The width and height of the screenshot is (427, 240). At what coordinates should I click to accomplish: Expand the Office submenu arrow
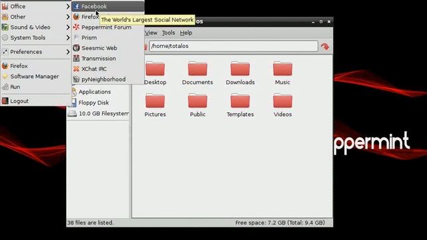[68, 6]
